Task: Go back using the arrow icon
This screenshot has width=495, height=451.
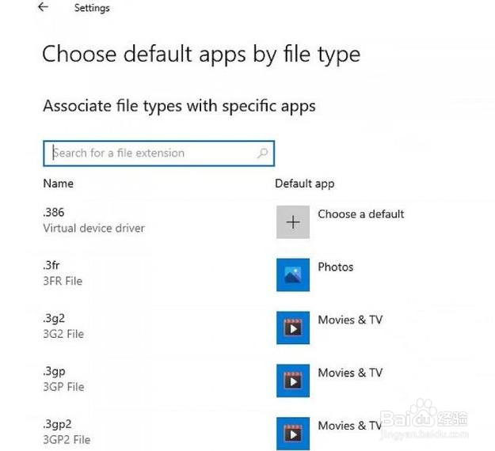Action: pyautogui.click(x=43, y=7)
